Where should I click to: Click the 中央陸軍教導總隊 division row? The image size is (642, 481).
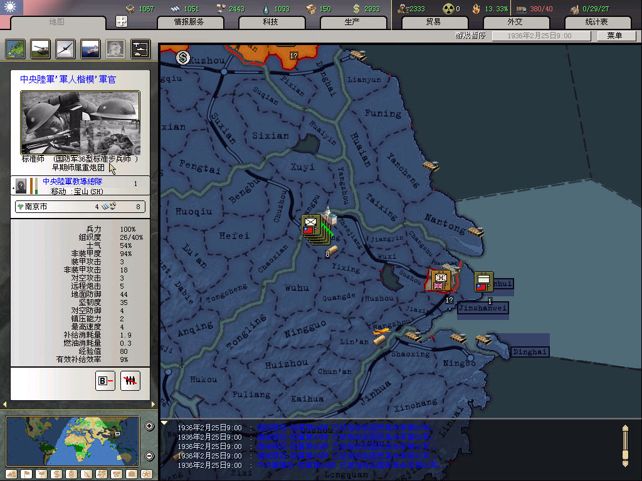[80, 185]
